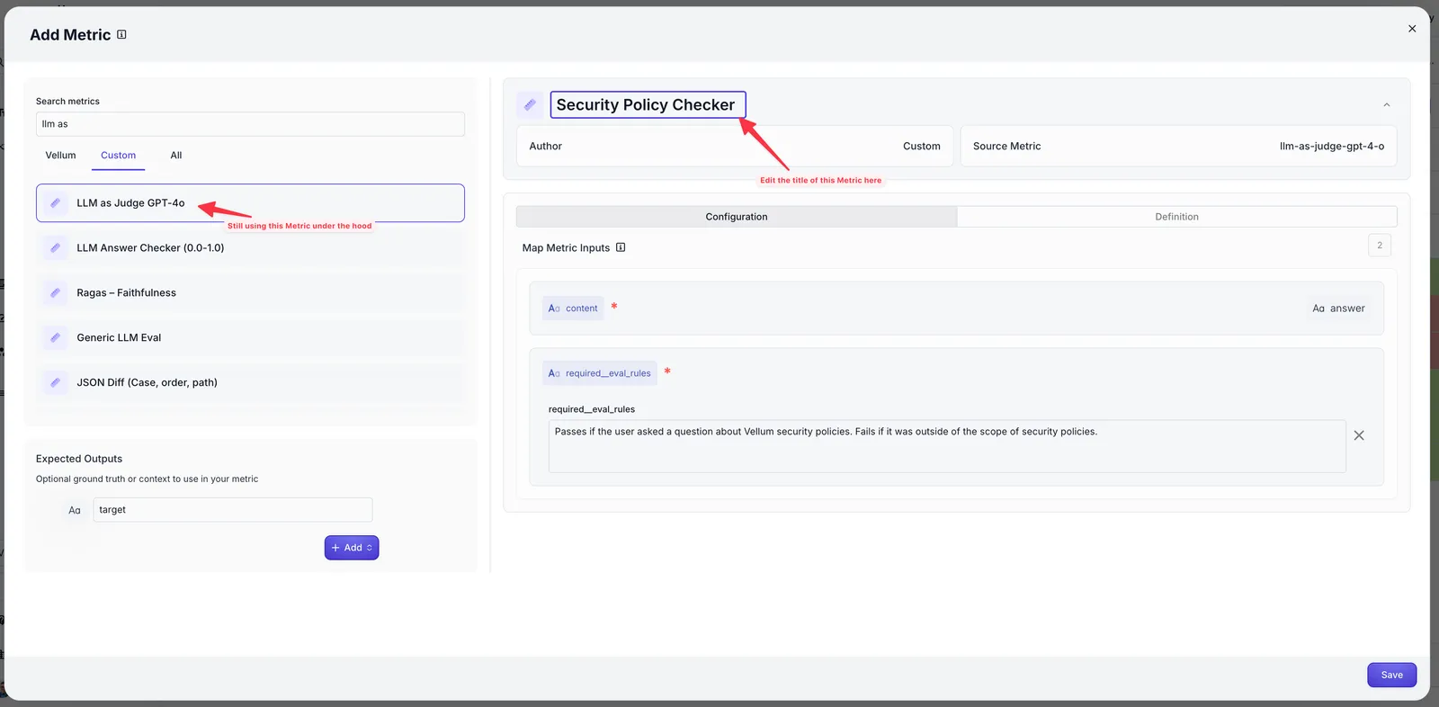
Task: Click the pencil icon for Generic LLM Eval
Action: tap(56, 338)
